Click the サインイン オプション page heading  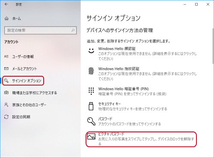point(113,18)
